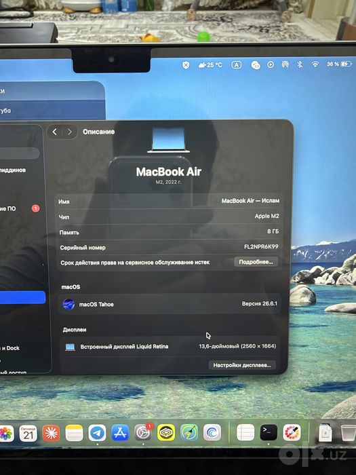Click the Встроенный дисплей Liquid Retina label

click(x=124, y=347)
